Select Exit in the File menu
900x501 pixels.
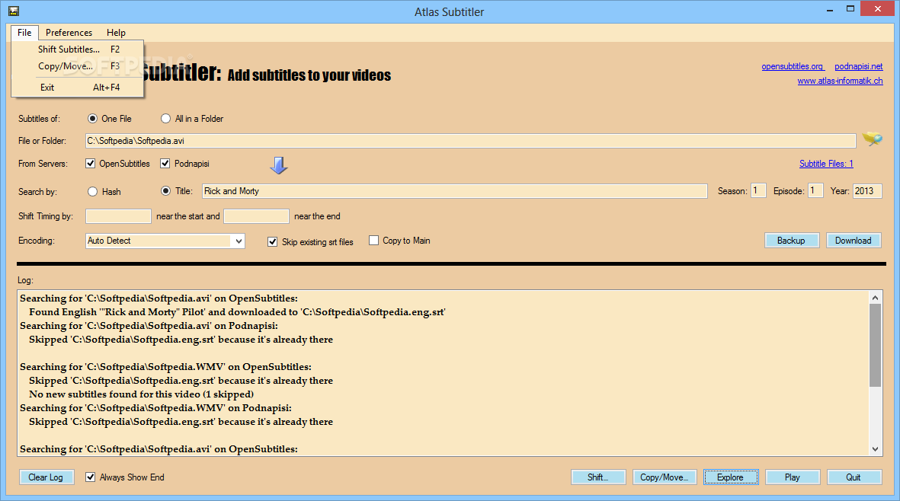click(78, 87)
